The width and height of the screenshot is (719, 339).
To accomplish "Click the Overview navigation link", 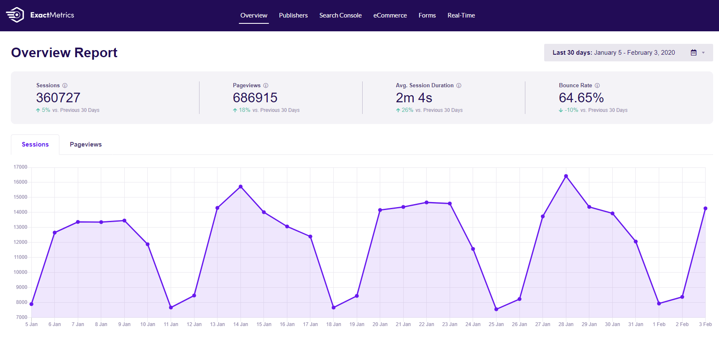I will coord(253,15).
